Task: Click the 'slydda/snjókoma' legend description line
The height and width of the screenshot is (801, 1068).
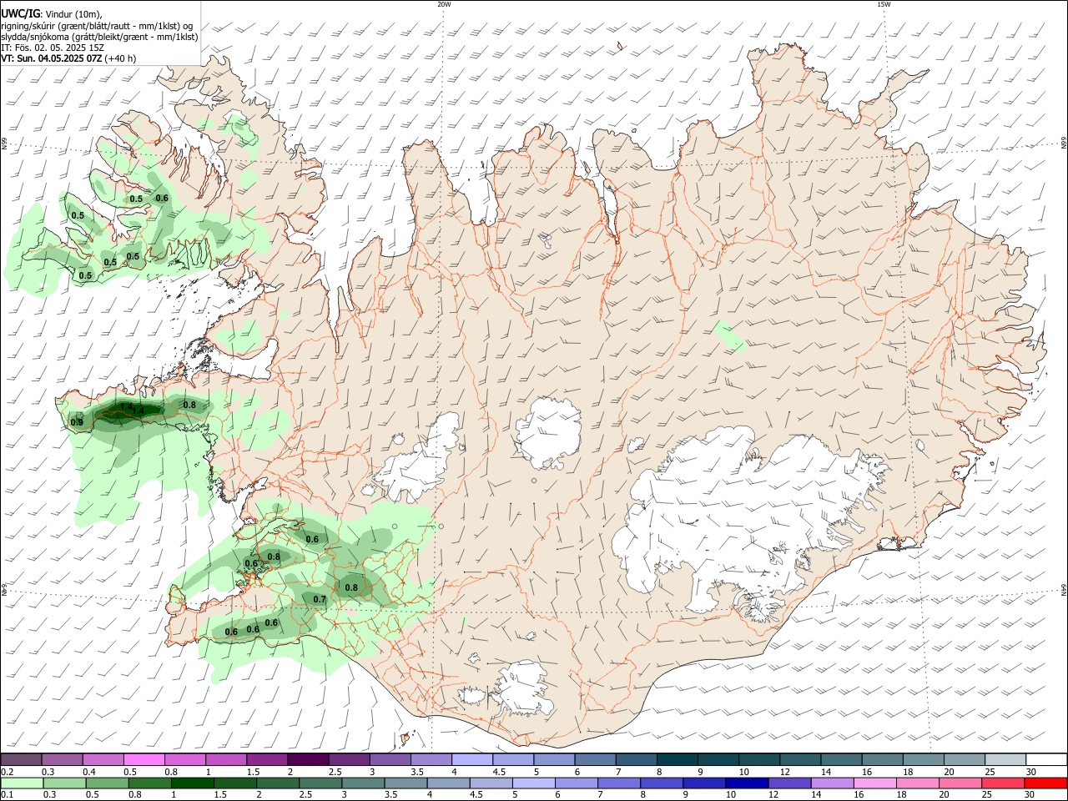Action: pos(99,37)
